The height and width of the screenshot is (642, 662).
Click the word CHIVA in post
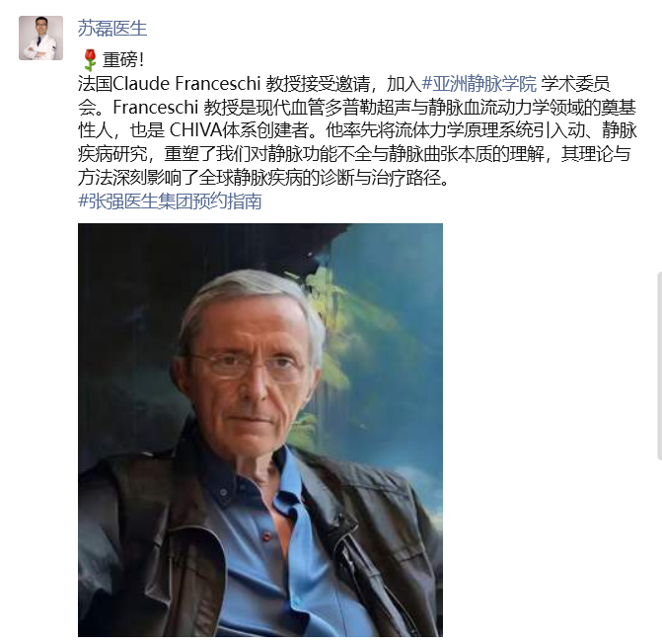click(195, 130)
